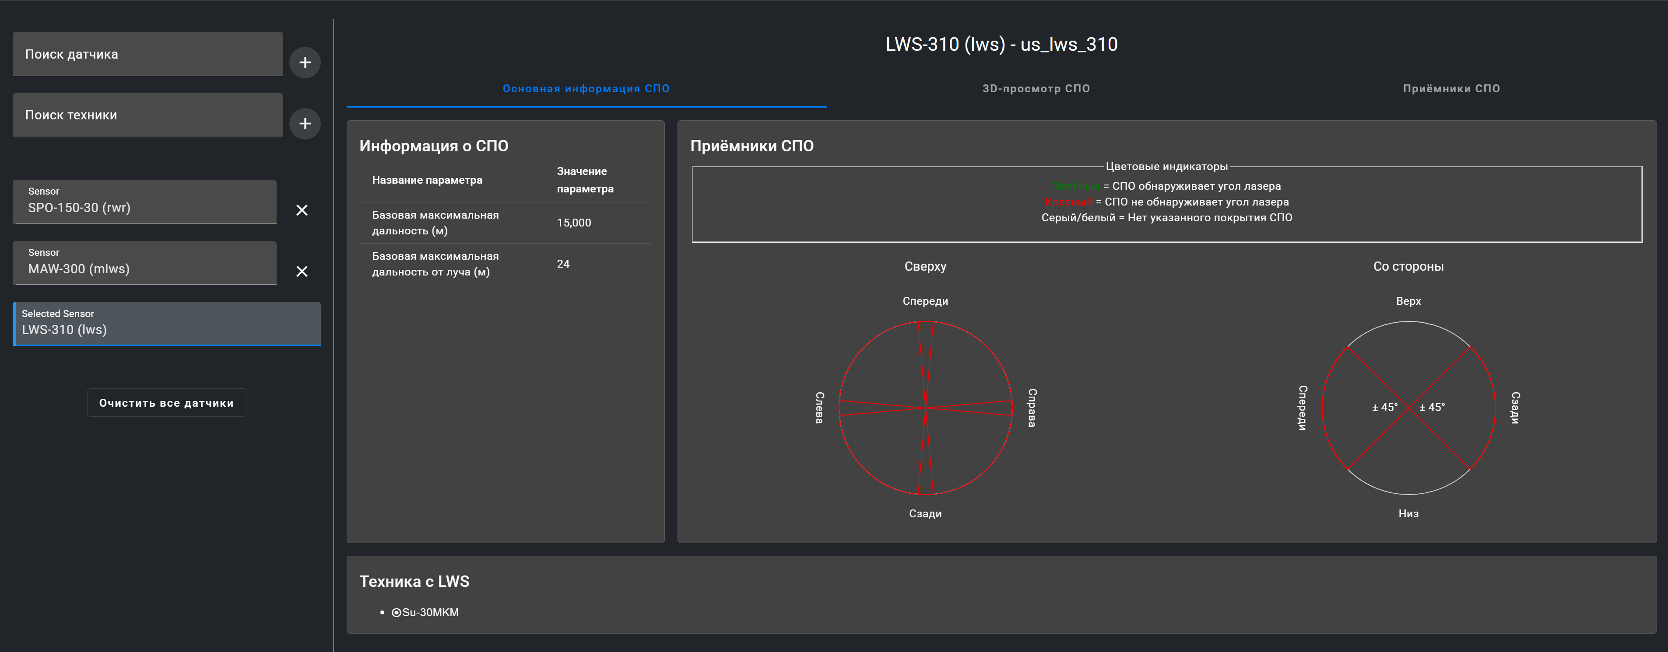
Task: Click the Название параметра column header
Action: [427, 180]
